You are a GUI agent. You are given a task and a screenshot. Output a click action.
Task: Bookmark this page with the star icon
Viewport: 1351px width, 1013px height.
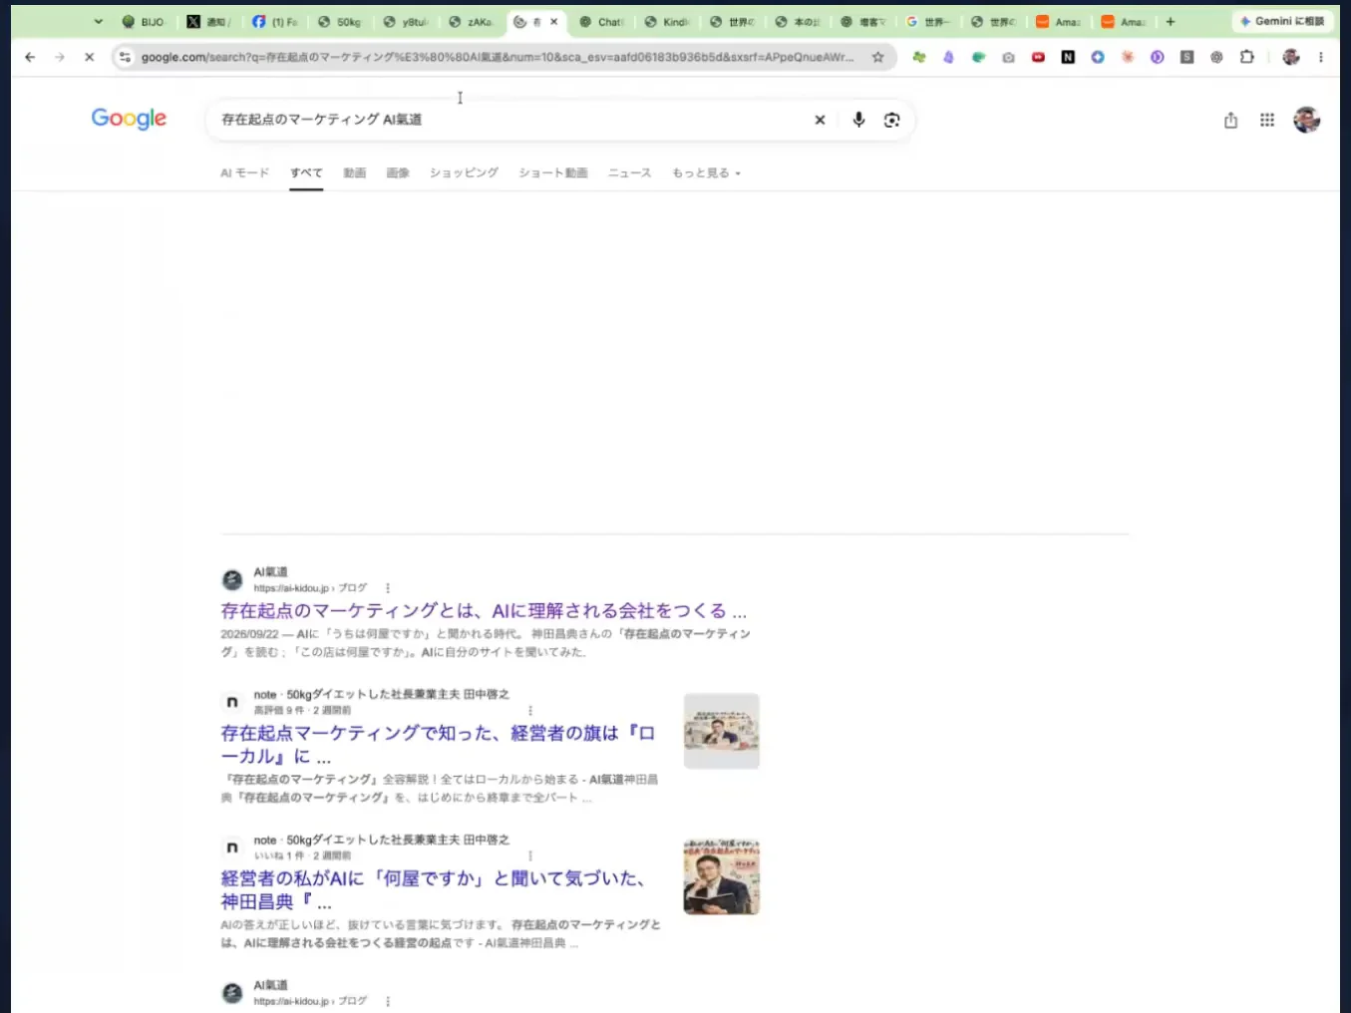click(x=877, y=58)
